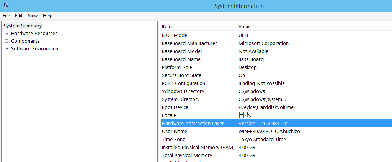Open the Edit menu
Viewport: 392px width, 162px height.
click(x=19, y=16)
